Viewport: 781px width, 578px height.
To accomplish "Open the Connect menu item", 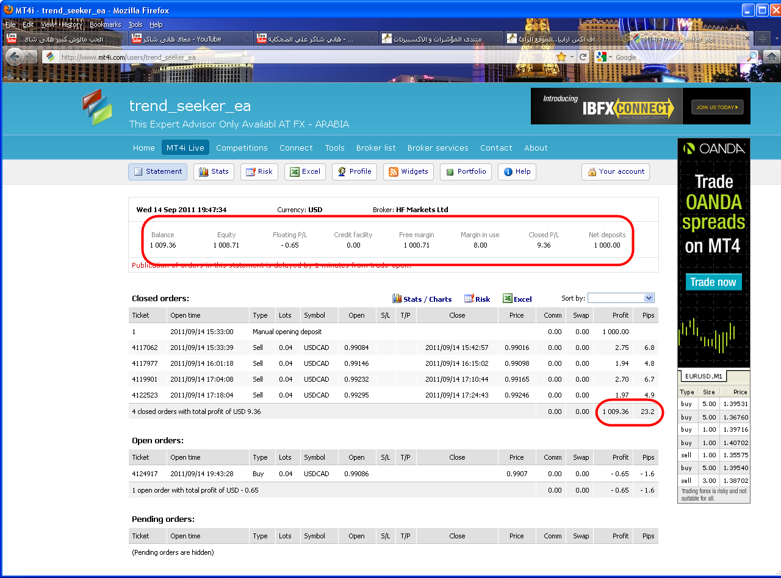I will tap(296, 148).
